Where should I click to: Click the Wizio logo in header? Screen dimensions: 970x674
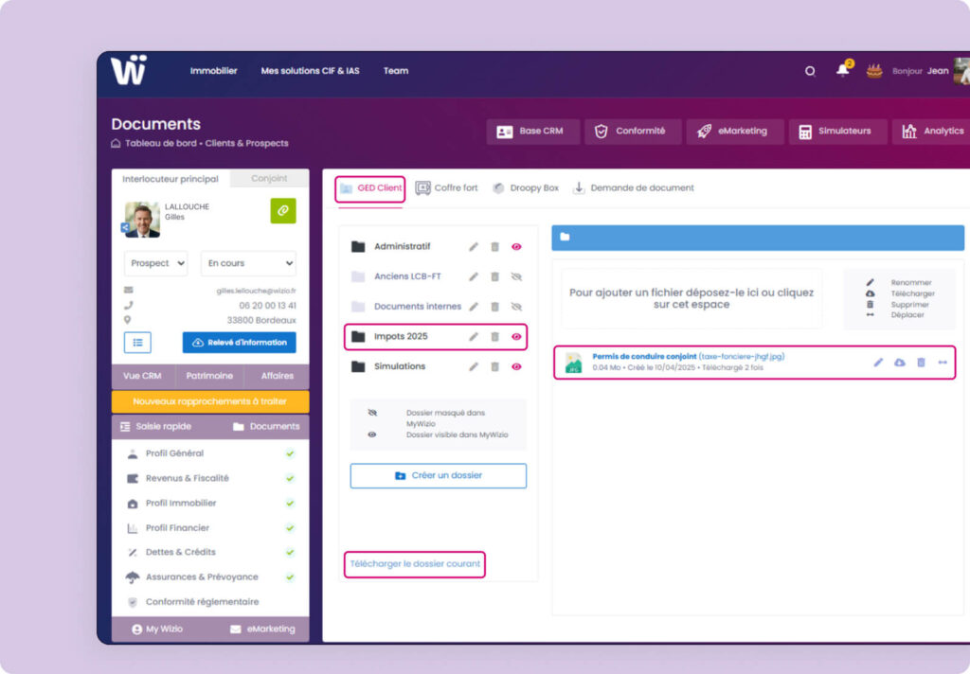point(129,69)
